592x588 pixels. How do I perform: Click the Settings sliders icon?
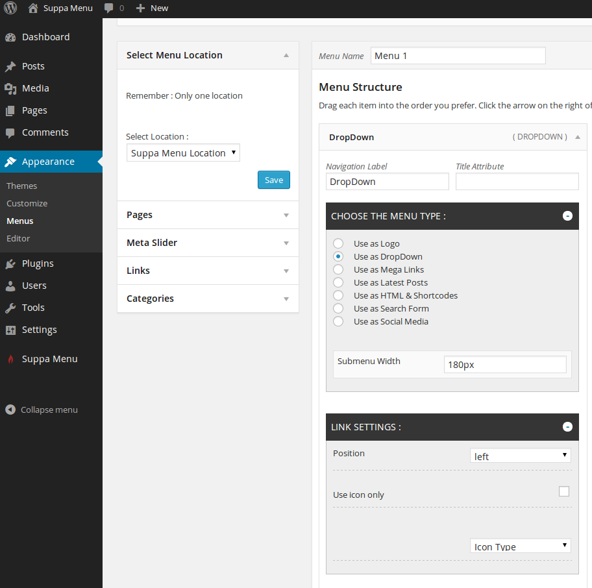(10, 330)
